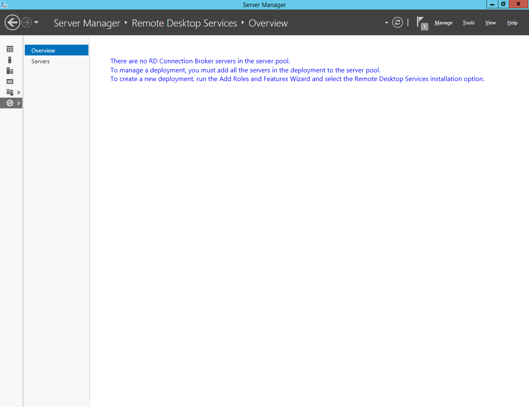Select the window-shaped role icon in the sidebar
529x407 pixels.
pos(10,81)
